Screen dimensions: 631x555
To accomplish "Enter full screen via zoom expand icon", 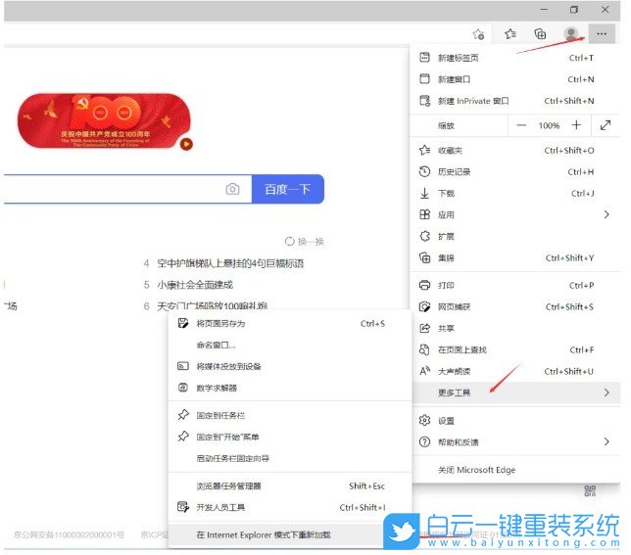I will point(606,125).
